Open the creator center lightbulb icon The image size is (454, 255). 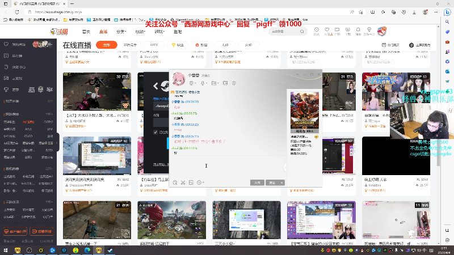[x=369, y=29]
